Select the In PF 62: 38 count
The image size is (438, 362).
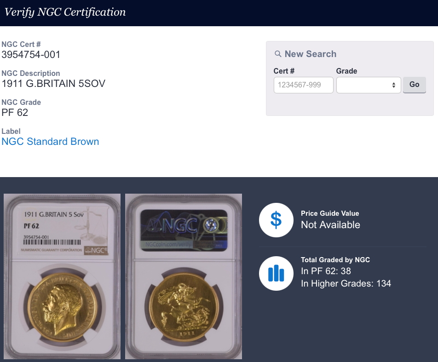click(x=326, y=271)
